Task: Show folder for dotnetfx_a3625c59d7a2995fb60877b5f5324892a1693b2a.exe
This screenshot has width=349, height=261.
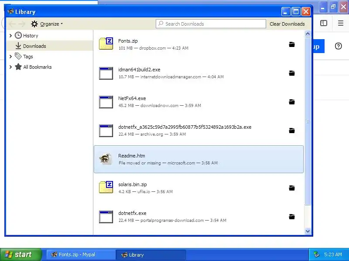Action: pos(292,130)
